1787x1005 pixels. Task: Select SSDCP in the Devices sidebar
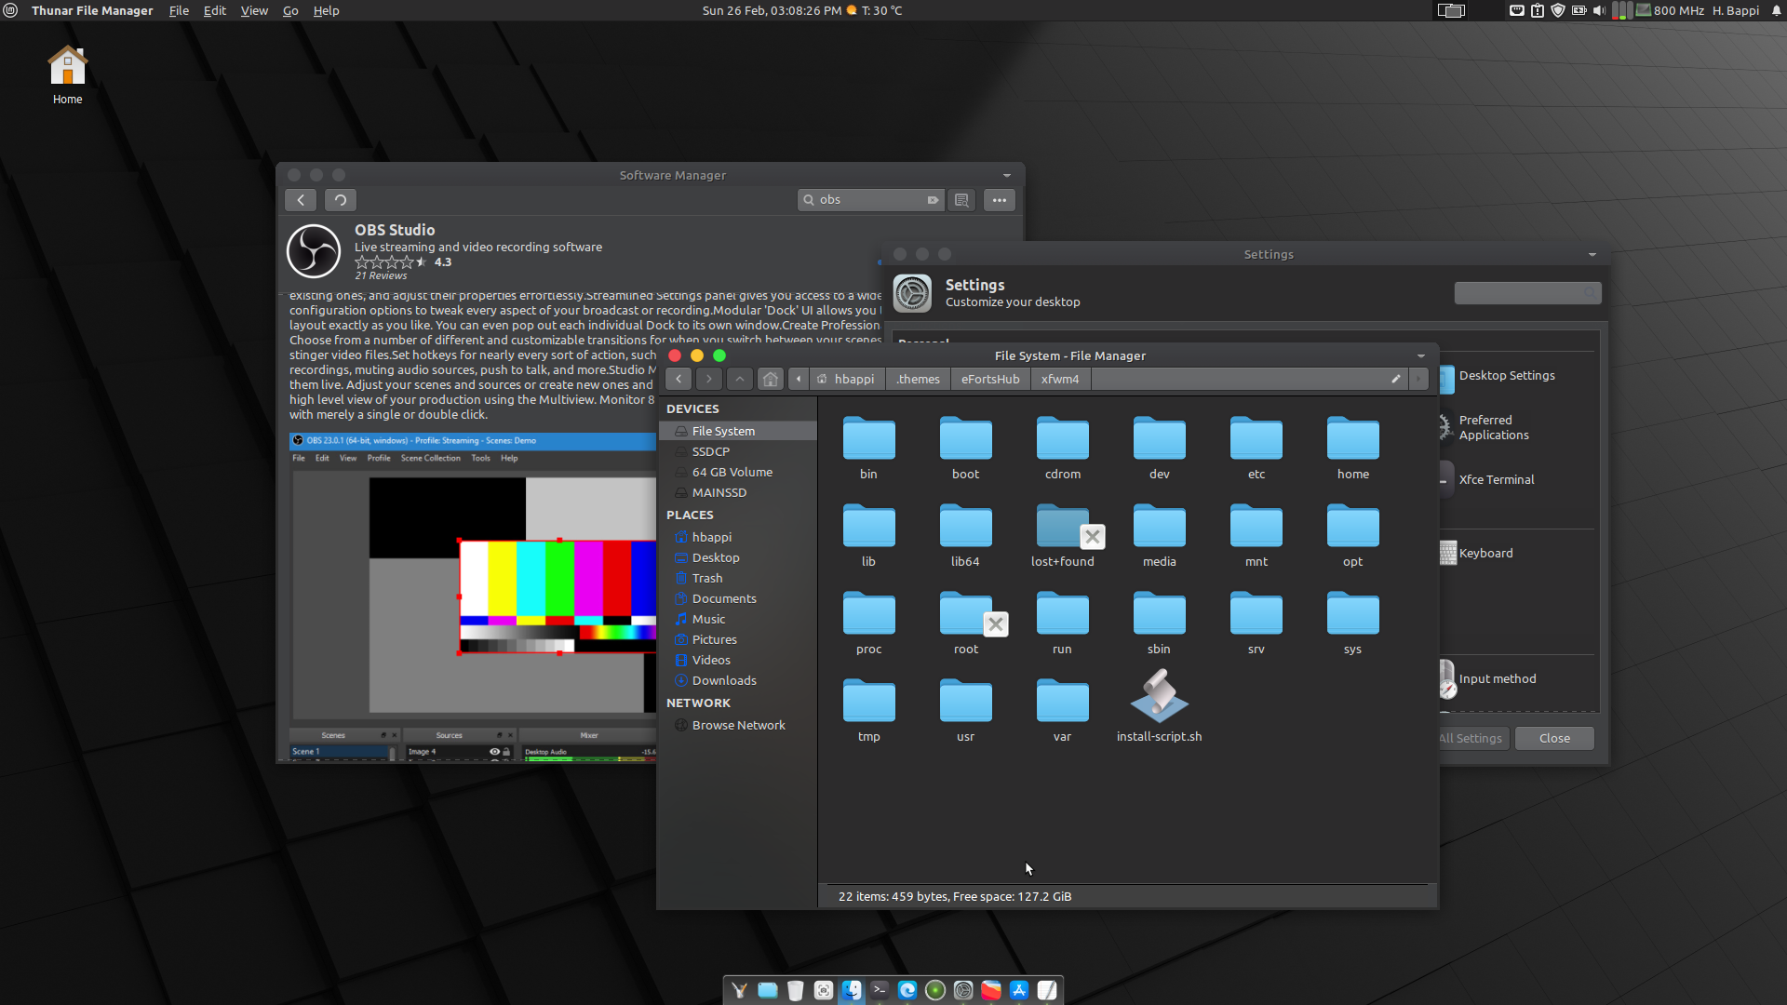[710, 451]
